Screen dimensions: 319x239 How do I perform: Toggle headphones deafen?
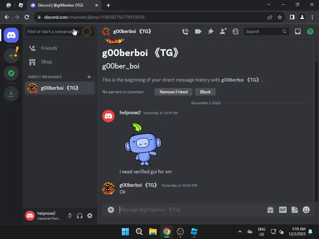point(80,216)
